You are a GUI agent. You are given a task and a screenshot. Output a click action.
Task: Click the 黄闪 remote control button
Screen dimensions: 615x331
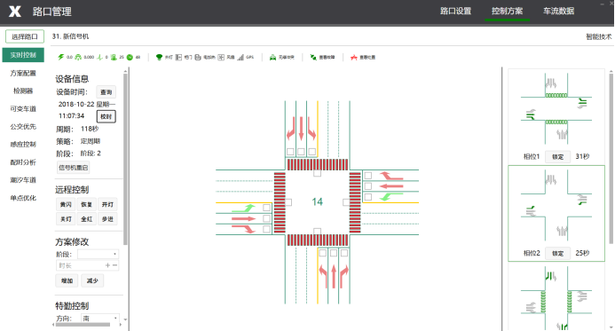66,204
